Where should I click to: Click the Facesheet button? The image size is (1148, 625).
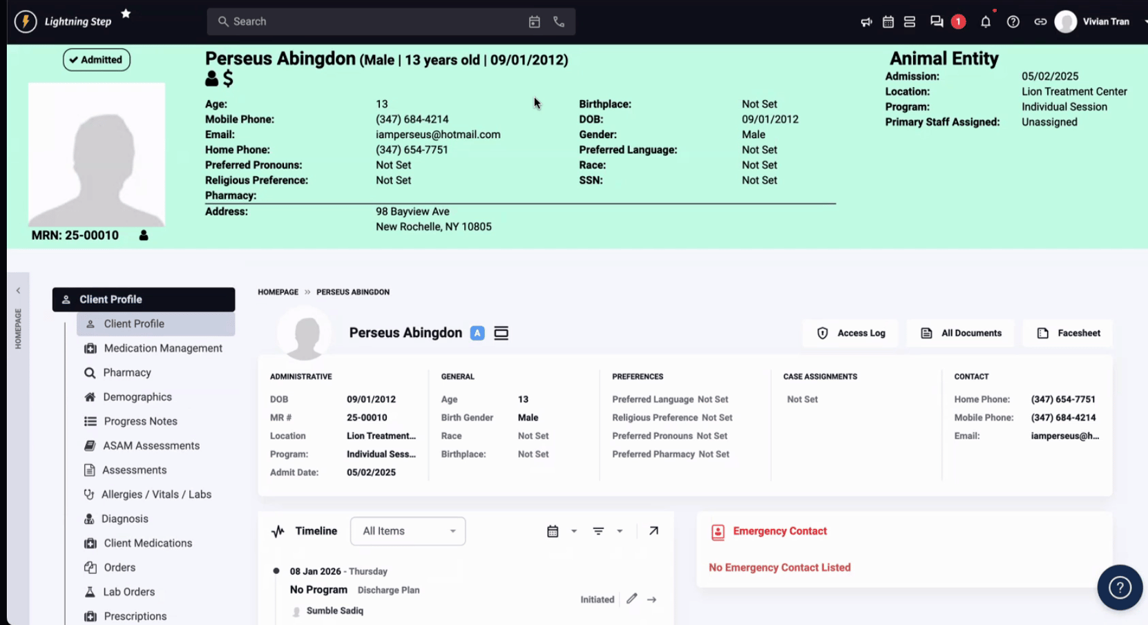pyautogui.click(x=1068, y=333)
